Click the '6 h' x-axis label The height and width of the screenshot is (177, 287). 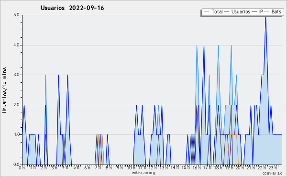click(87, 168)
